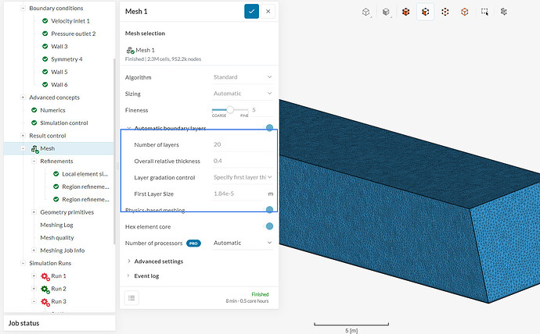Open Local element size refinement
540x334 pixels.
tap(85, 174)
